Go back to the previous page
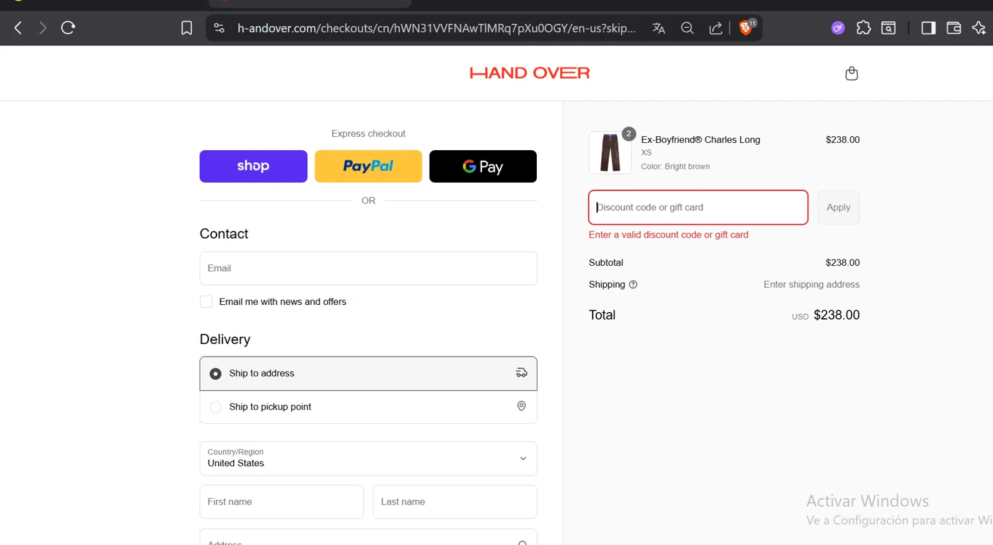Screen dimensions: 993x545 (18, 28)
